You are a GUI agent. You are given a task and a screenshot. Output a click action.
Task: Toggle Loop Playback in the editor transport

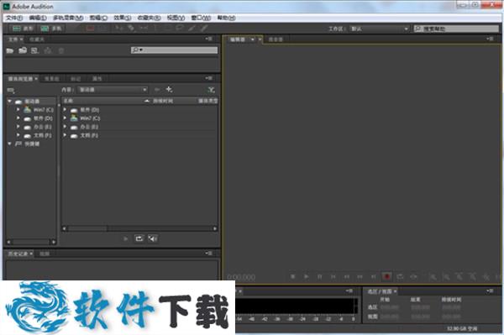(x=400, y=276)
